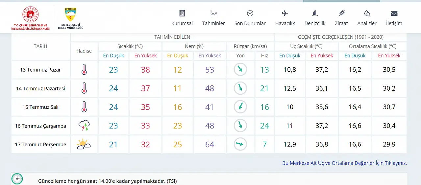
Task: Open the Denizcilik sailboat icon
Action: click(315, 13)
